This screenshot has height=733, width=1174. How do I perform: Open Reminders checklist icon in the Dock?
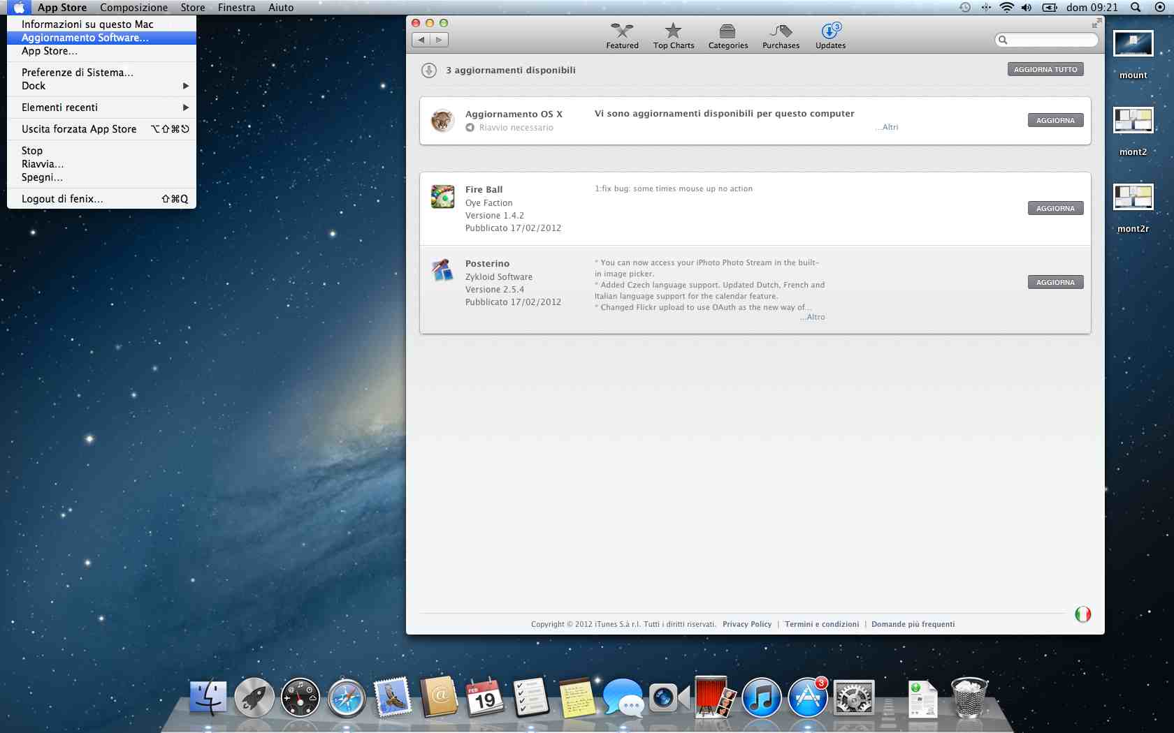click(531, 697)
